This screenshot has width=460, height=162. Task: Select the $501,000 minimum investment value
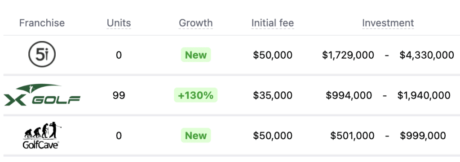352,136
